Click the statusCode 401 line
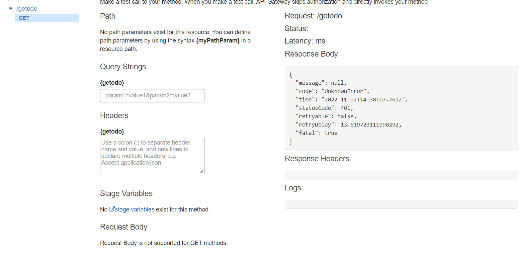 (x=324, y=108)
